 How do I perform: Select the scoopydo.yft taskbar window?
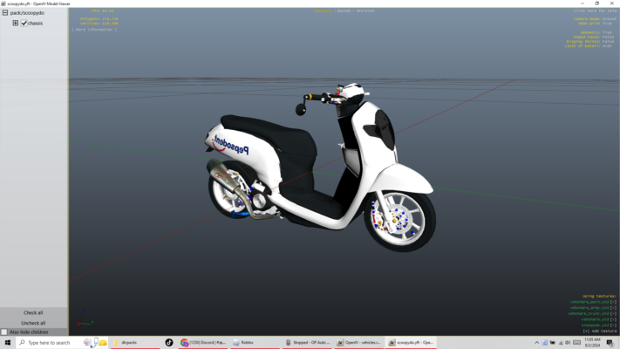410,343
